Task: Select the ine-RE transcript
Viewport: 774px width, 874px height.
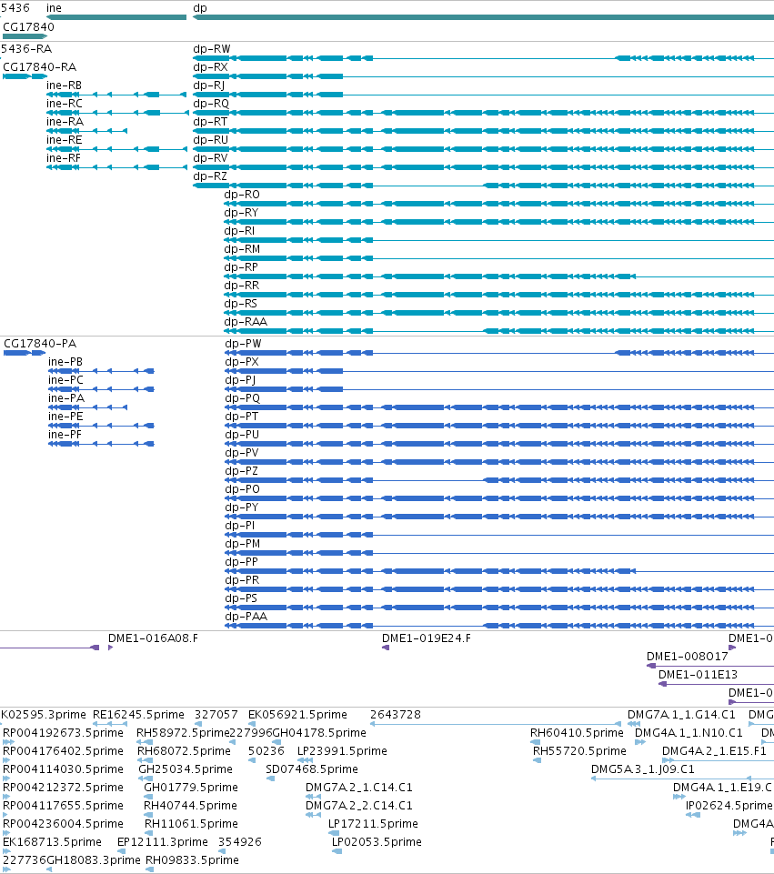Action: coord(64,140)
